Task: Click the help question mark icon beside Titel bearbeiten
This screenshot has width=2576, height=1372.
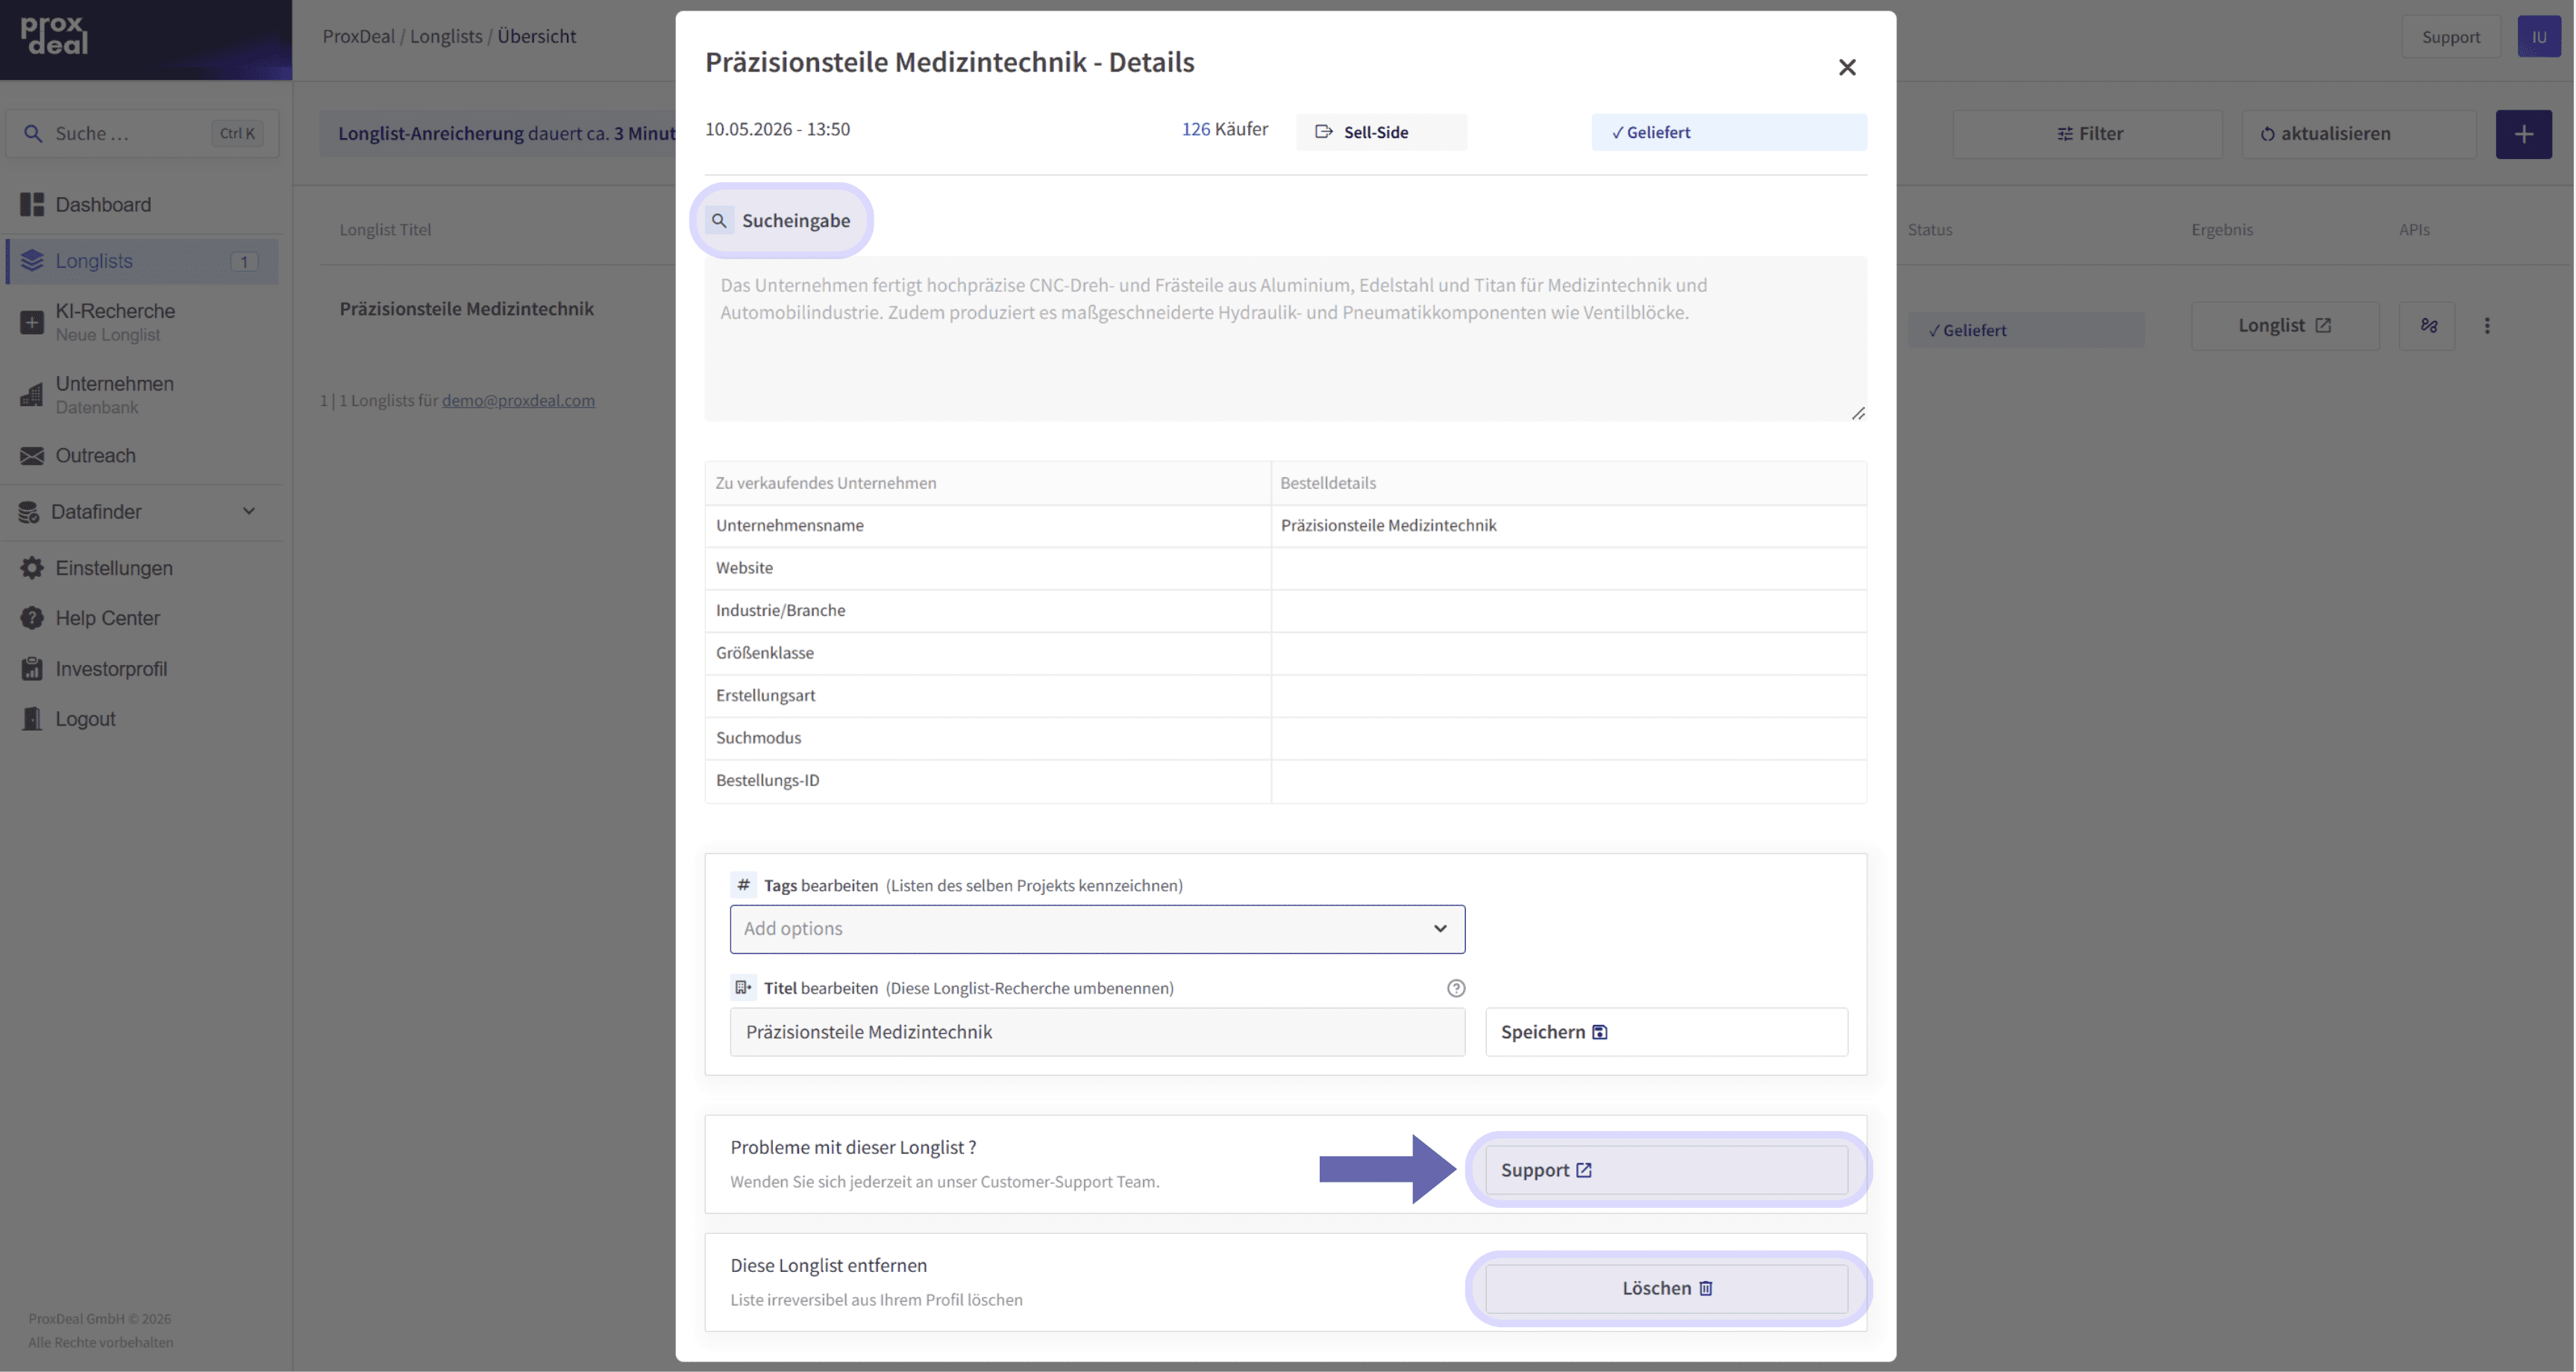Action: tap(1455, 988)
